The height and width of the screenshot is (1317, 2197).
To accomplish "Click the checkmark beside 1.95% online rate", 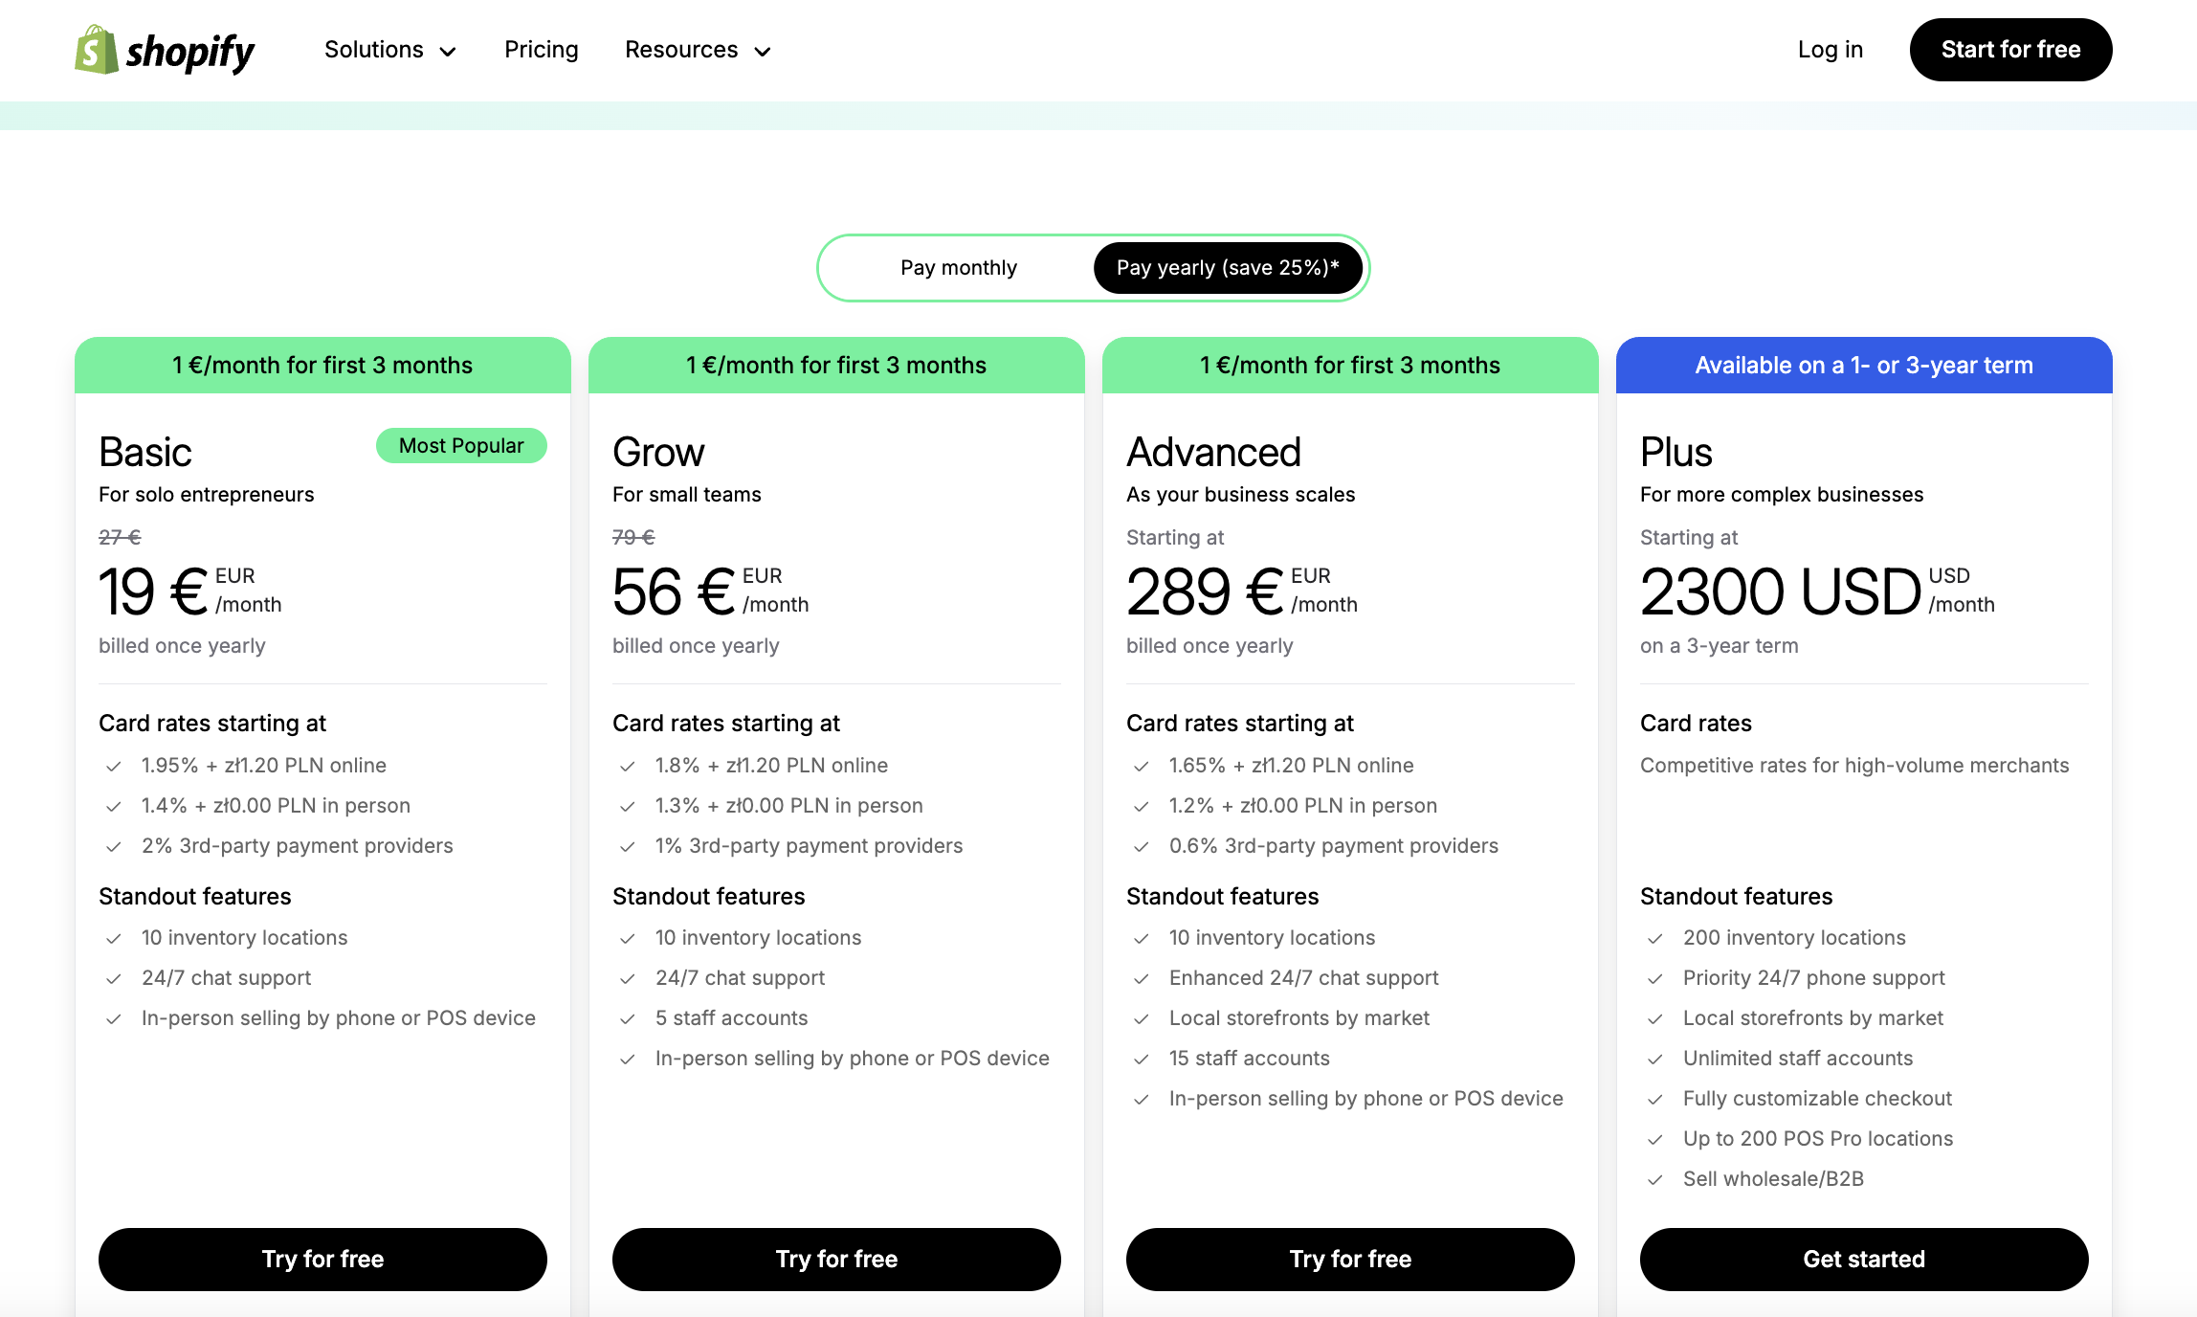I will (x=114, y=767).
